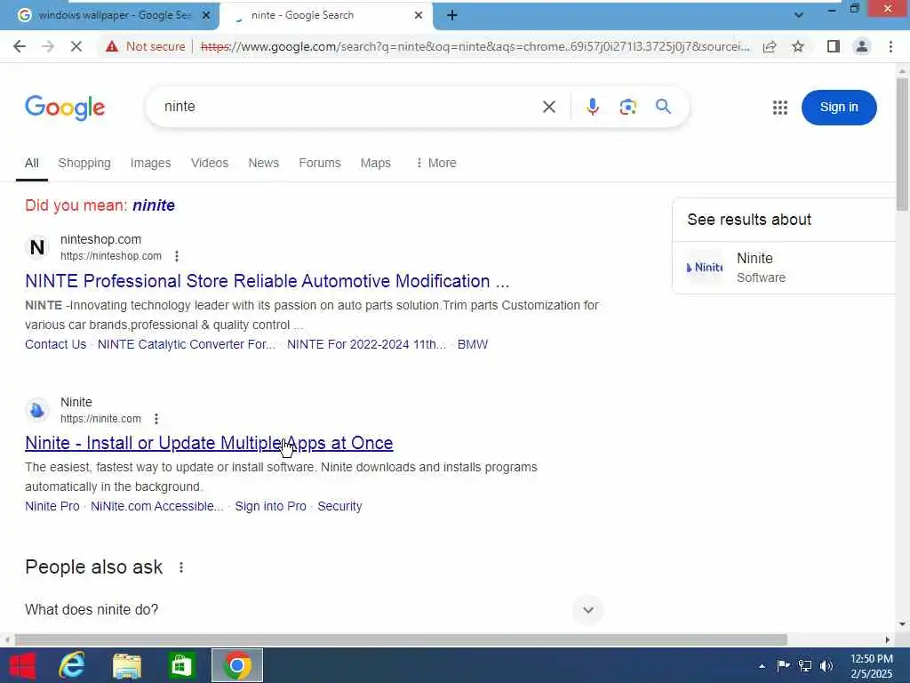Screen dimensions: 910x683
Task: Switch to Maps results
Action: (x=376, y=164)
